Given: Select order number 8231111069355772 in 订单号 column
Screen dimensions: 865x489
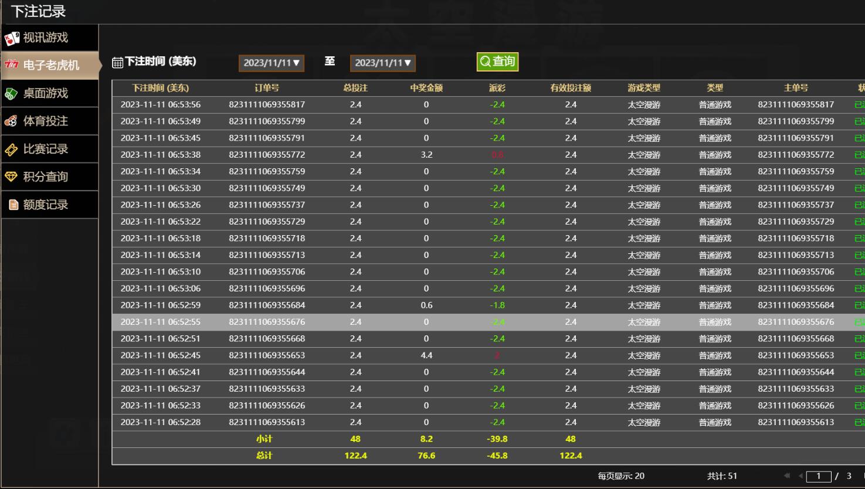Looking at the screenshot, I should point(267,155).
